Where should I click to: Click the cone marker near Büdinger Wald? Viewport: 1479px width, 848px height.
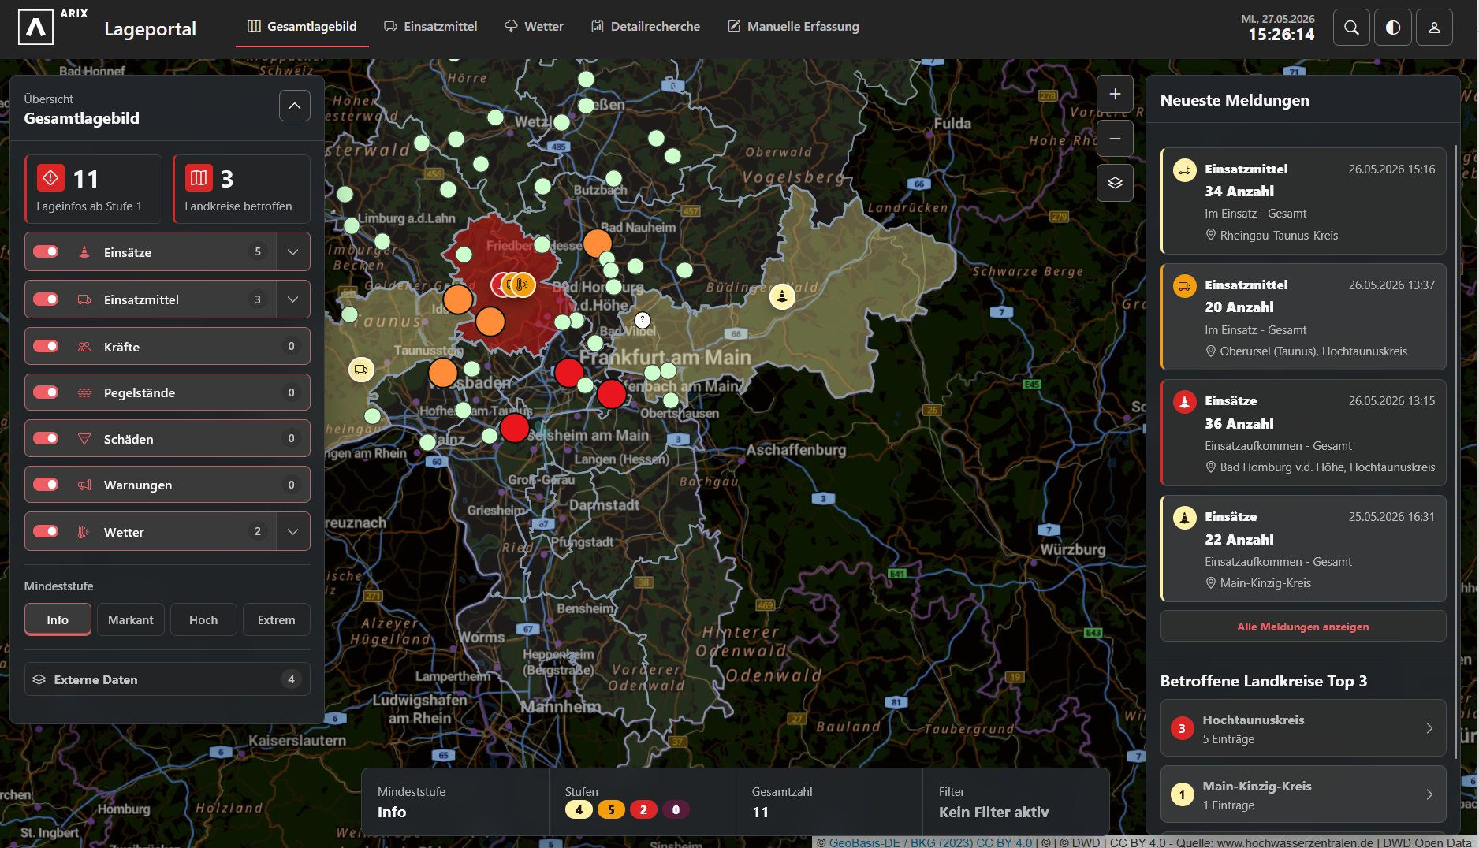point(782,296)
